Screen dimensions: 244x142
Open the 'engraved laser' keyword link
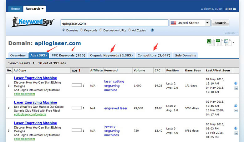116,108
